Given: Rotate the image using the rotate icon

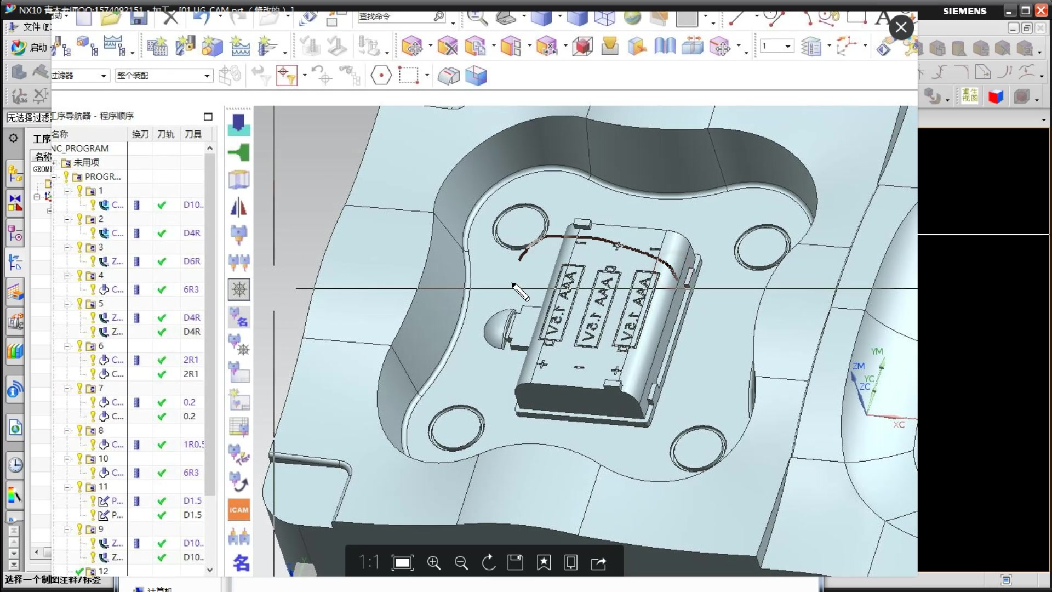Looking at the screenshot, I should tap(489, 563).
